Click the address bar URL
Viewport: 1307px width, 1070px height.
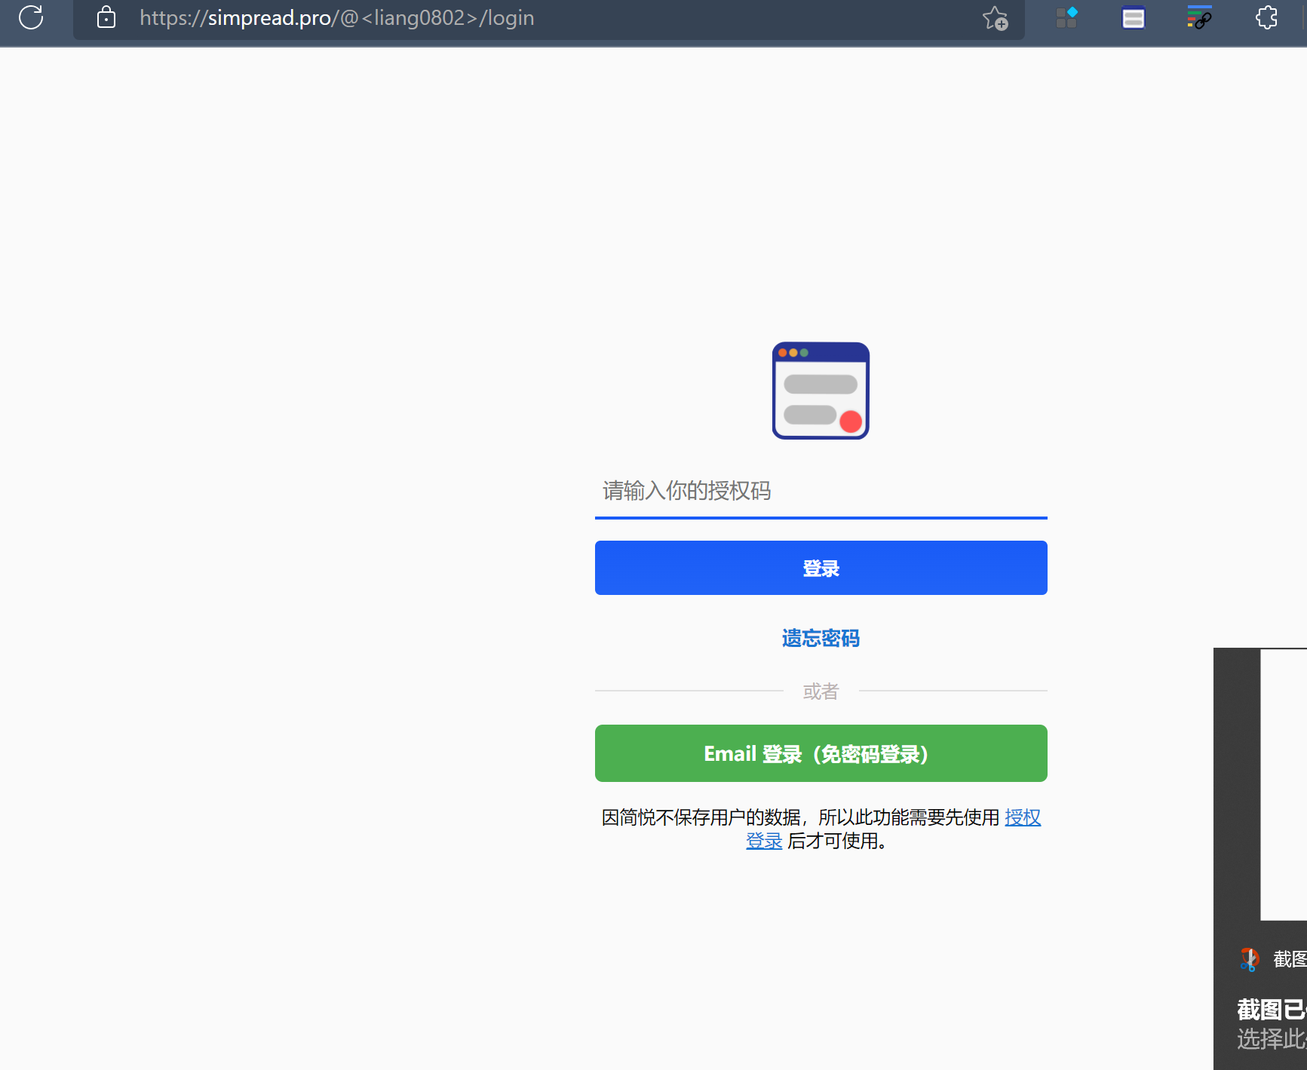point(337,18)
